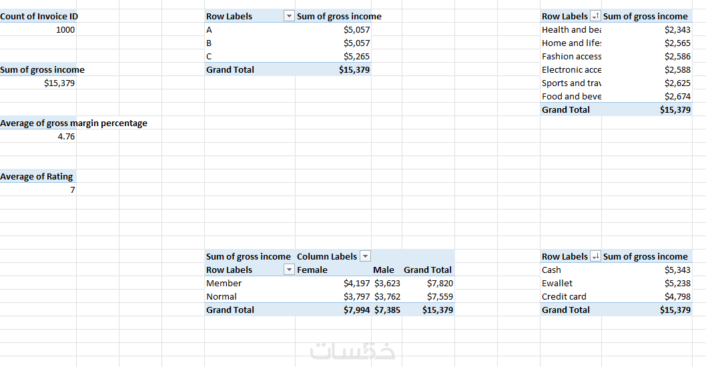The width and height of the screenshot is (706, 367).
Task: Select the $3,623 Member Male value
Action: 387,283
